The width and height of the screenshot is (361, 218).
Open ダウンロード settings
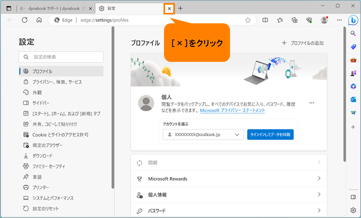click(61, 156)
